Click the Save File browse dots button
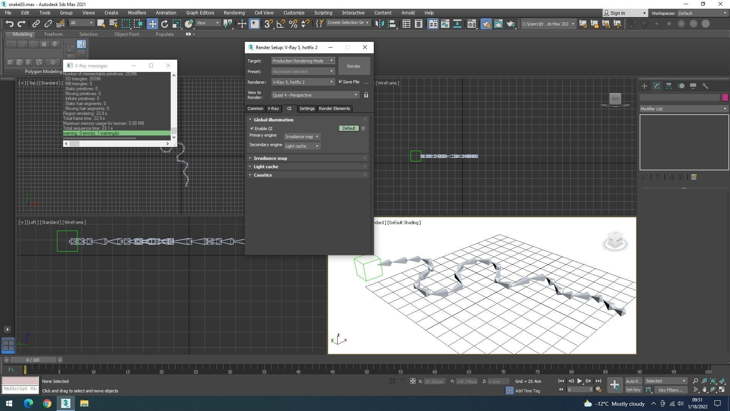Image resolution: width=730 pixels, height=411 pixels. pos(366,82)
